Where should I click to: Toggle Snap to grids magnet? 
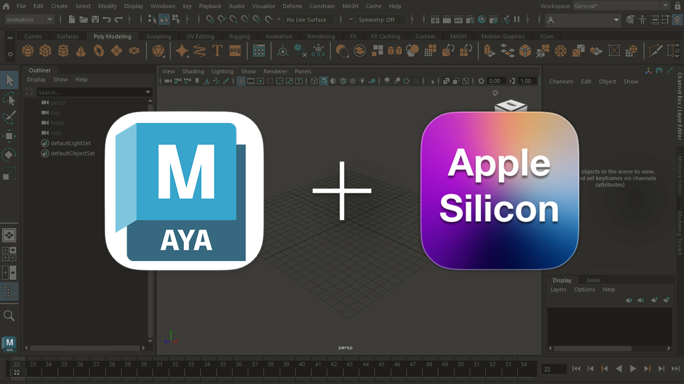(x=210, y=20)
